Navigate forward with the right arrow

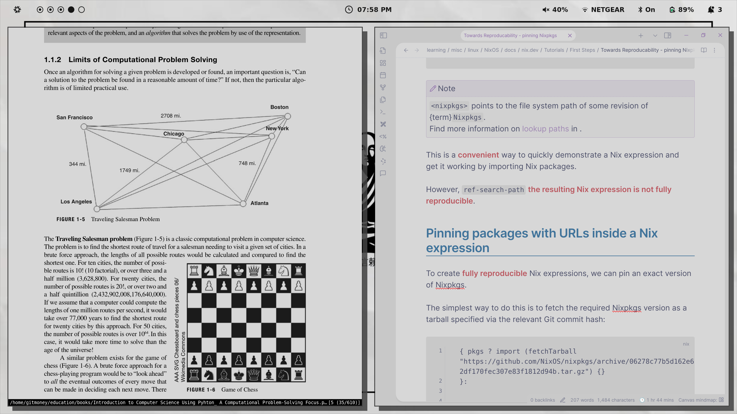tap(417, 50)
